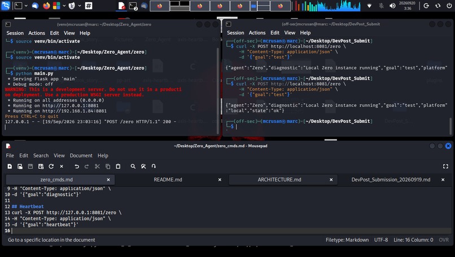
Task: Open the network indicator in tray
Action: pyautogui.click(x=369, y=6)
